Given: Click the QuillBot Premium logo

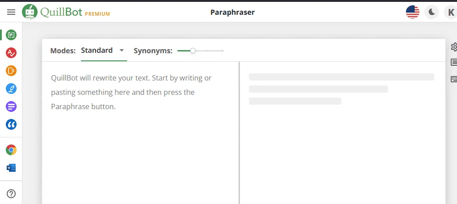Looking at the screenshot, I should [66, 12].
